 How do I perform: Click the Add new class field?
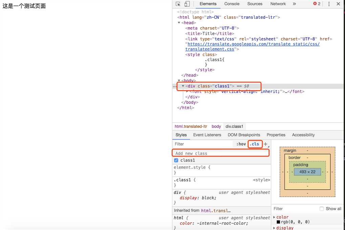click(221, 153)
